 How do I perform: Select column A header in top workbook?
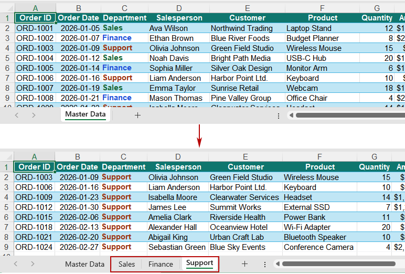tap(35, 8)
